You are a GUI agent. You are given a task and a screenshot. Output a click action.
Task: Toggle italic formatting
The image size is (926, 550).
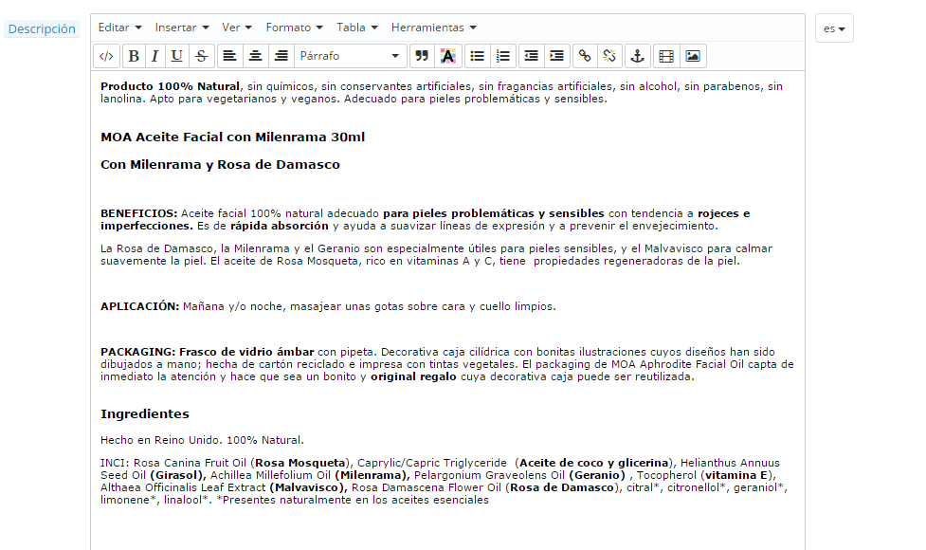click(154, 56)
